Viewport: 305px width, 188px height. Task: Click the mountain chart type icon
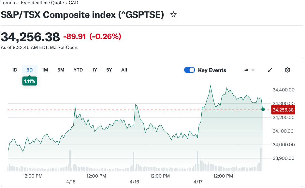pos(246,70)
